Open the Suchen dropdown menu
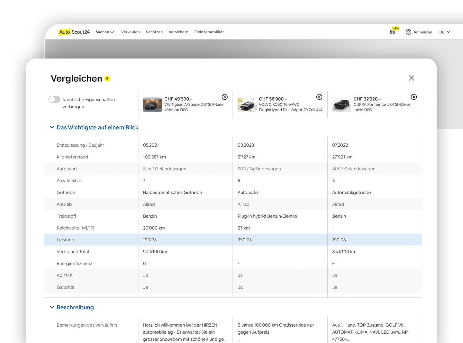 coord(105,32)
